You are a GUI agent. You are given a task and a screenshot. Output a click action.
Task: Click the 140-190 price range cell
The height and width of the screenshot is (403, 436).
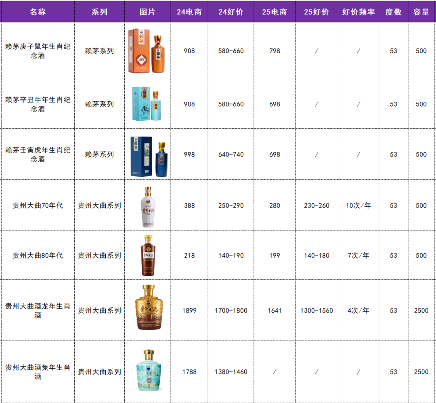[x=231, y=255]
